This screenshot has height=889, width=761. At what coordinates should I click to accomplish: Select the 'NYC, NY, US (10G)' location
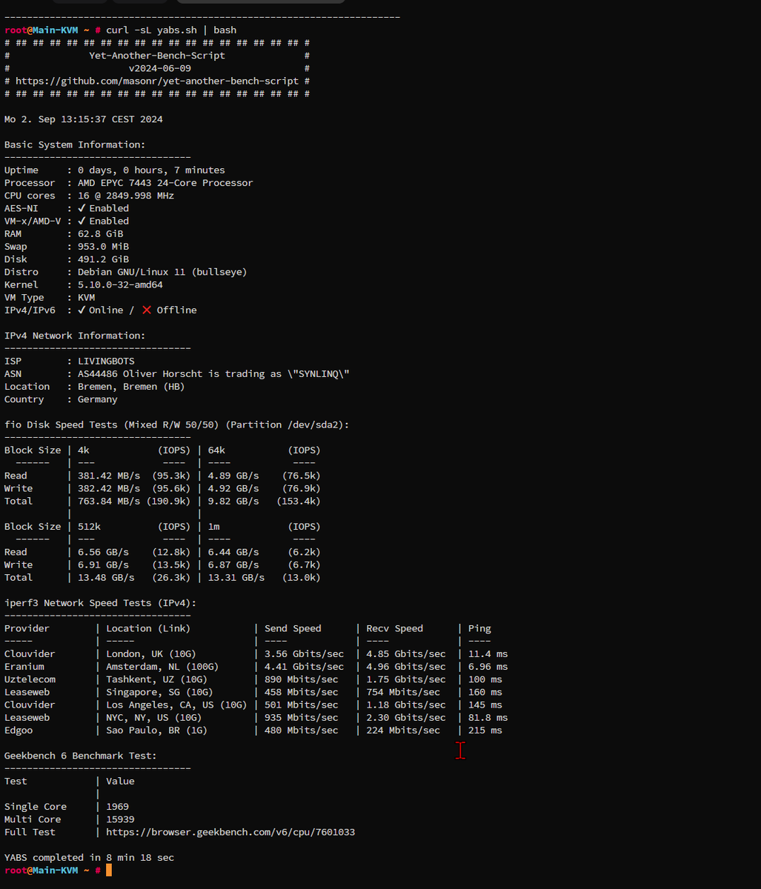tap(154, 717)
